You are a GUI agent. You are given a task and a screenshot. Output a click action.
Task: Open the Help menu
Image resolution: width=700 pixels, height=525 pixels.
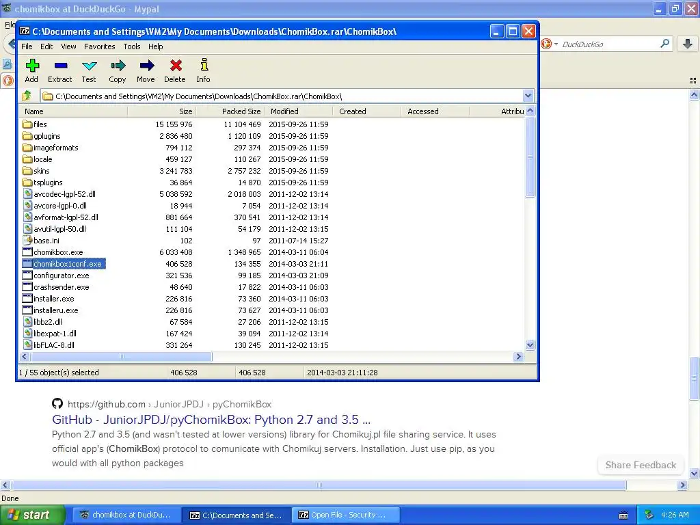[155, 46]
